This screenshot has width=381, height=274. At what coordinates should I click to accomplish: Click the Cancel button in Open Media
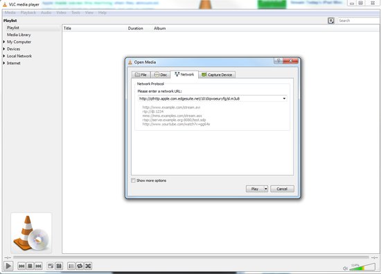tap(282, 189)
